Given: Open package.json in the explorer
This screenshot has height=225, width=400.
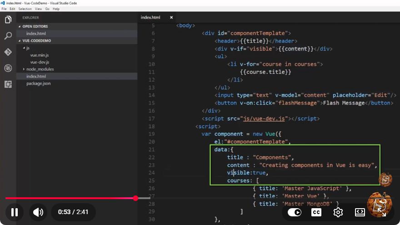Looking at the screenshot, I should click(39, 84).
